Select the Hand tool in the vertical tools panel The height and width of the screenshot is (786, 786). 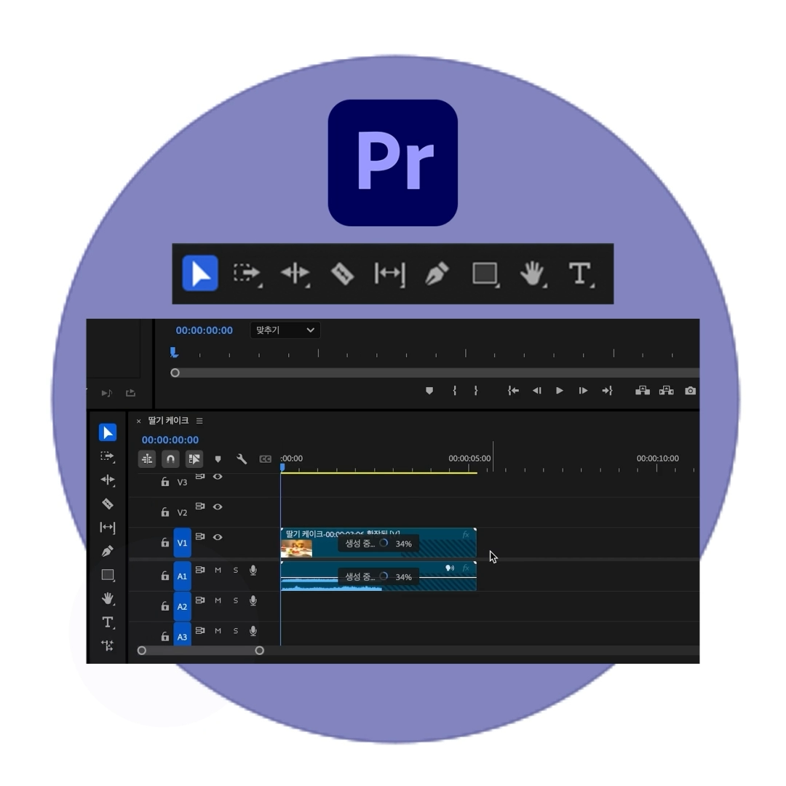pos(107,598)
